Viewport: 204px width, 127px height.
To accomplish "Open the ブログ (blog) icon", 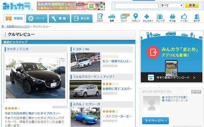I will click(x=100, y=18).
